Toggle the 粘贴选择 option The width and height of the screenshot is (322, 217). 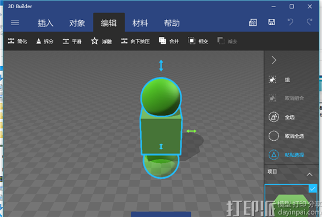pos(286,155)
